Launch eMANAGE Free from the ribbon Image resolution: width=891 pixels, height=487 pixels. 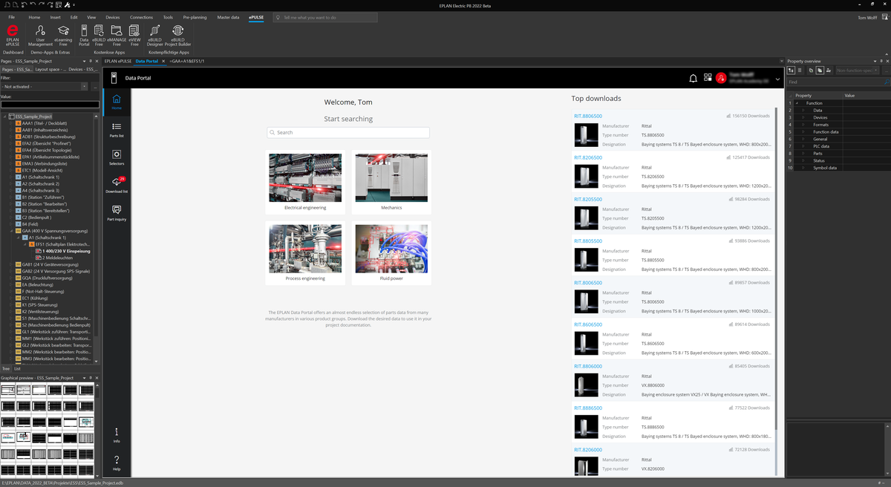[x=115, y=35]
